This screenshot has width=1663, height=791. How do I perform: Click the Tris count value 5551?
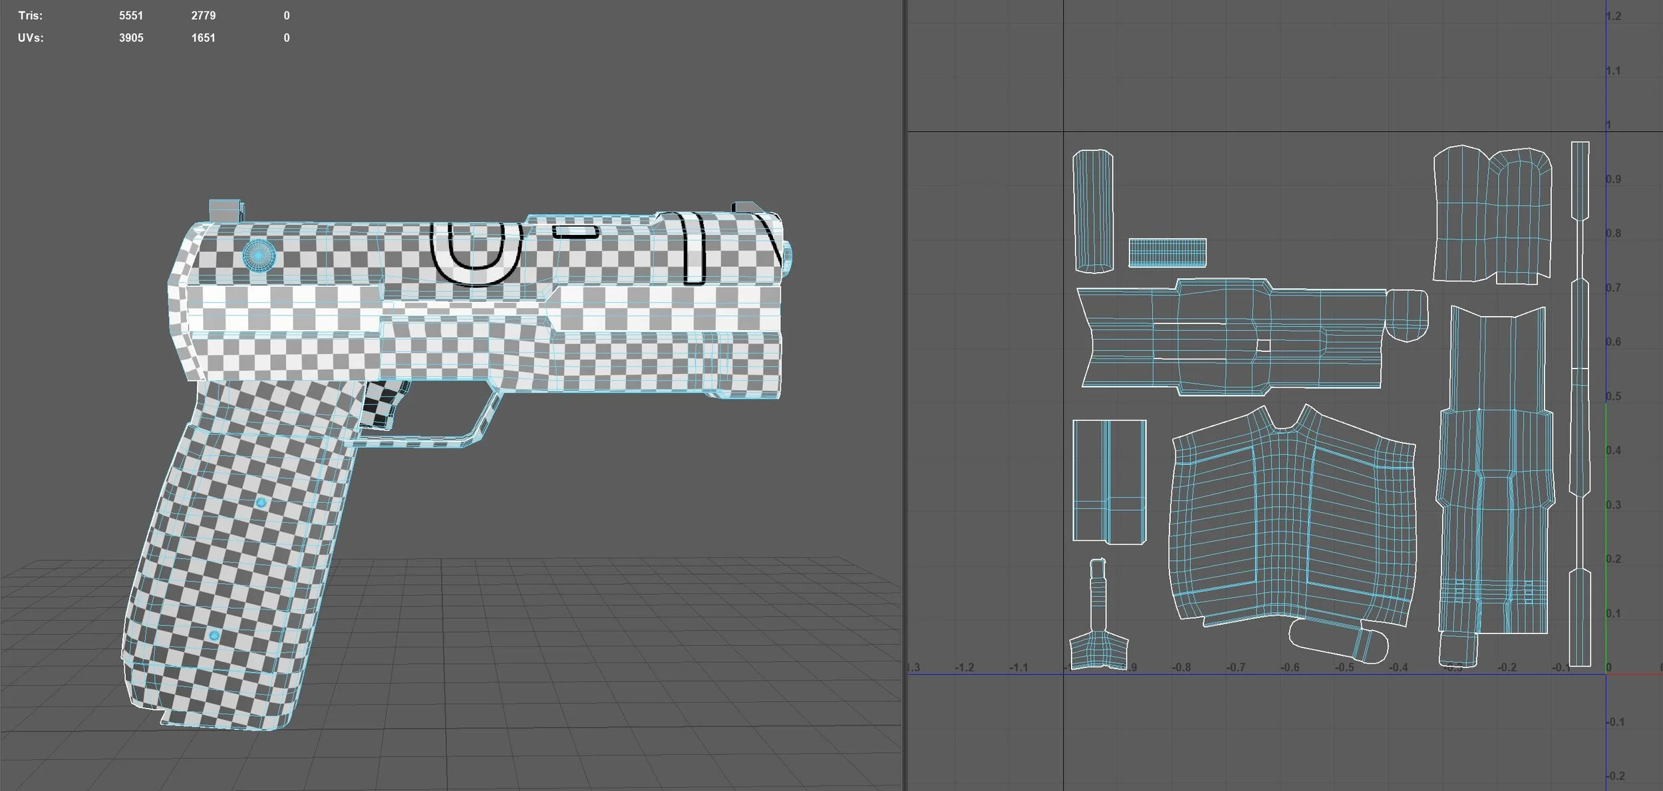(x=130, y=15)
